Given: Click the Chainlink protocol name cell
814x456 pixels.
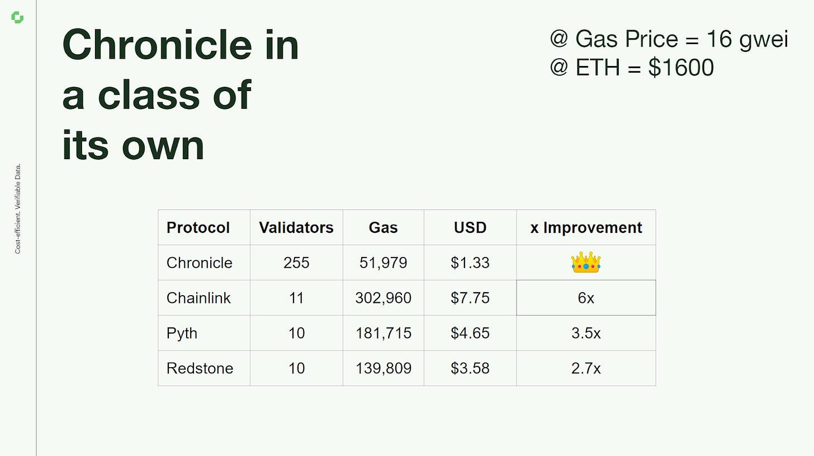Looking at the screenshot, I should 198,298.
